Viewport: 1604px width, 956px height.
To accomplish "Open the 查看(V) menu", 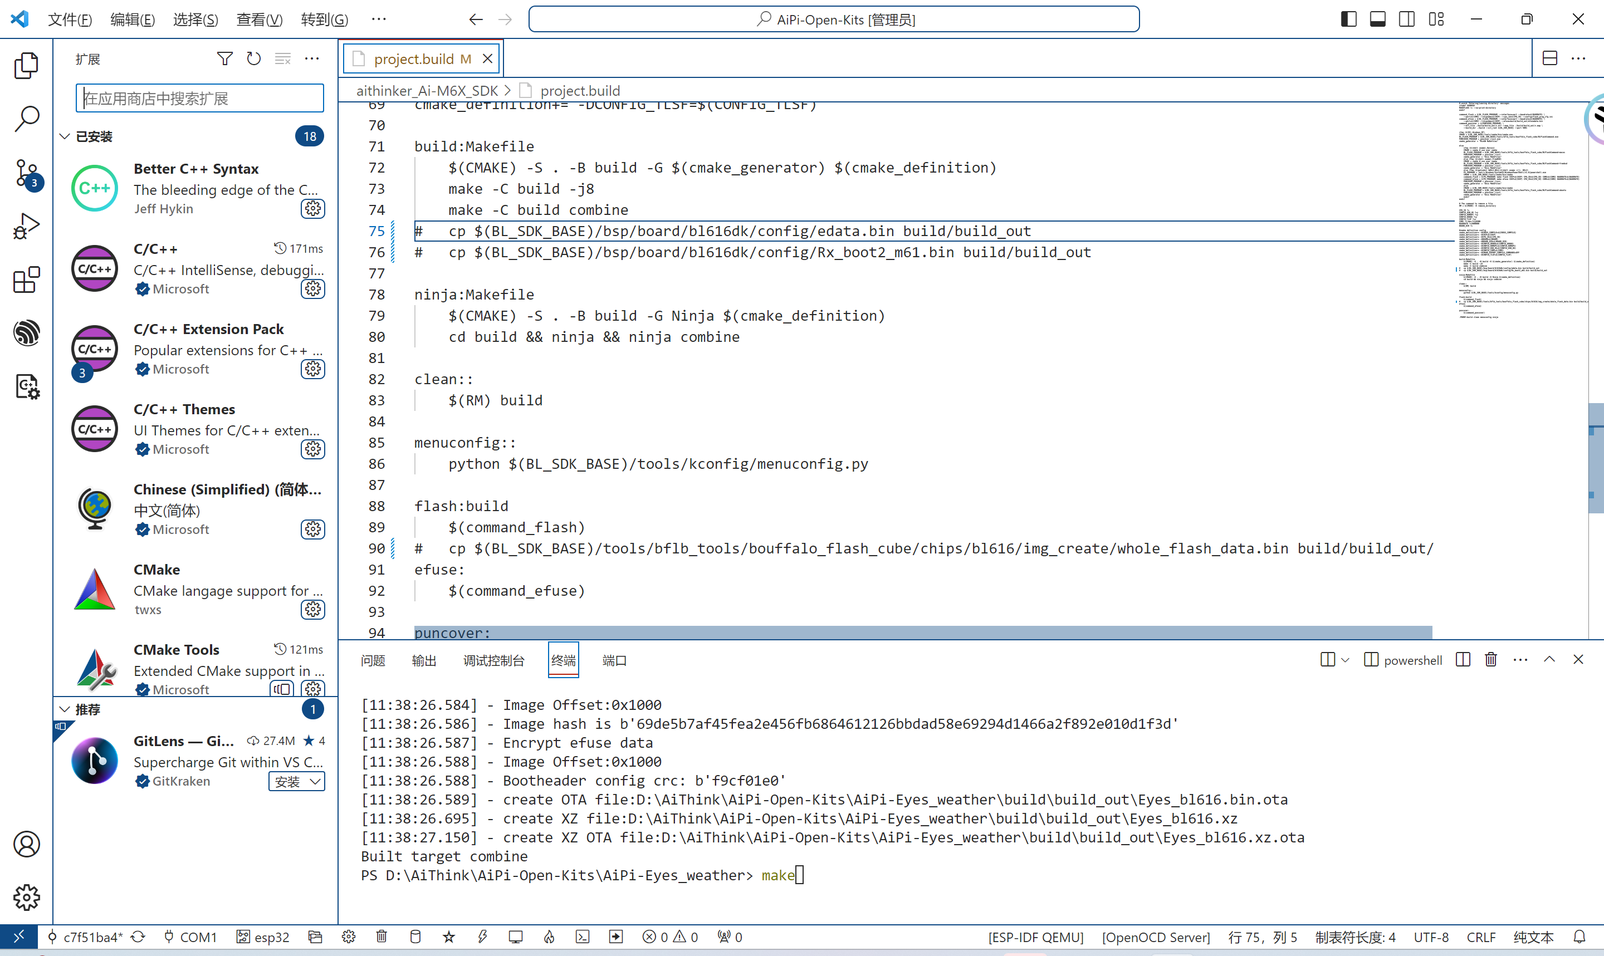I will coord(259,19).
